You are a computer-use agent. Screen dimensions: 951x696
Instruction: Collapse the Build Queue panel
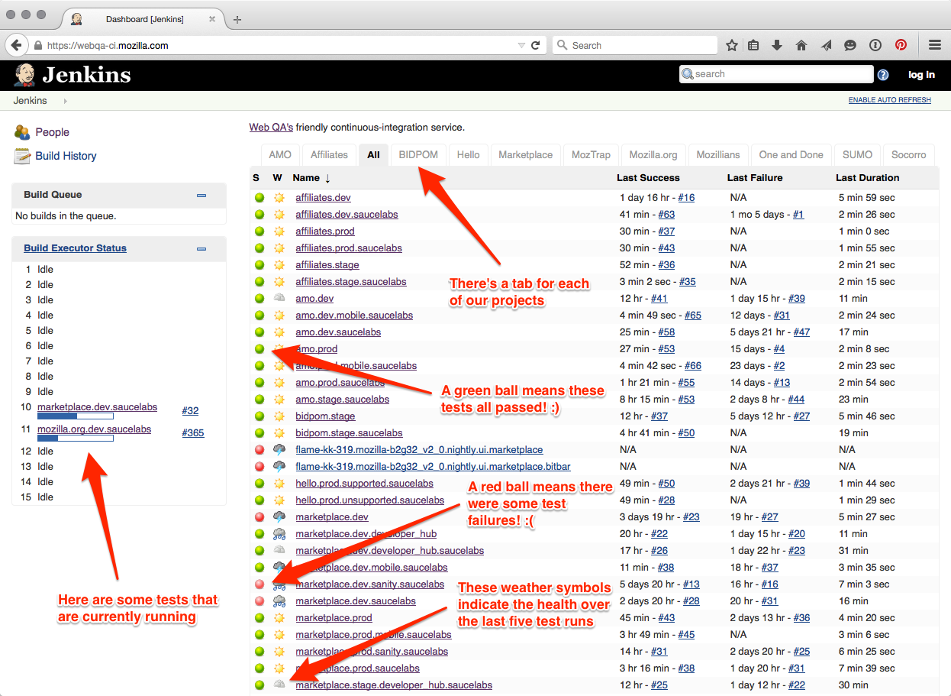tap(201, 195)
